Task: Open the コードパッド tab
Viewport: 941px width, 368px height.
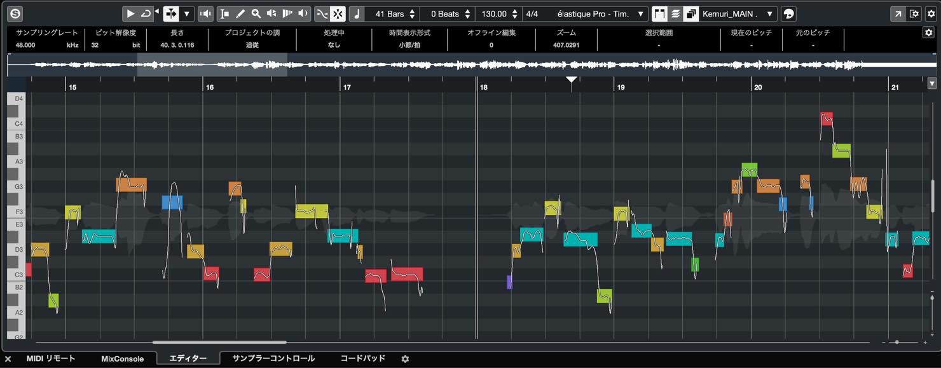Action: pos(362,358)
